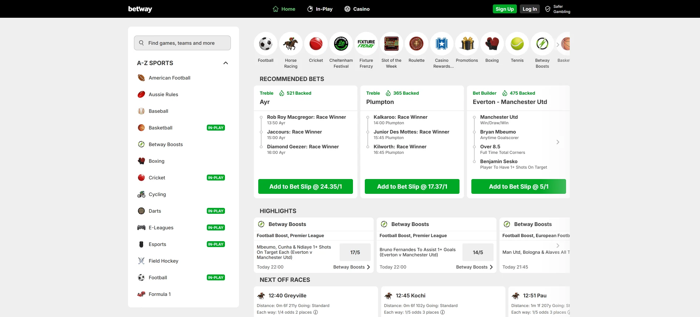The height and width of the screenshot is (317, 700).
Task: Open Cycling in sidebar
Action: click(x=184, y=194)
